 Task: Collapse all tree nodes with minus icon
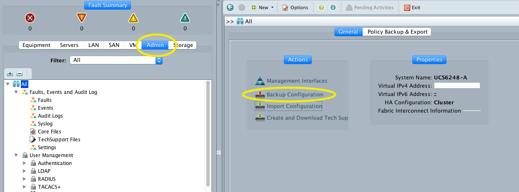[x=19, y=74]
